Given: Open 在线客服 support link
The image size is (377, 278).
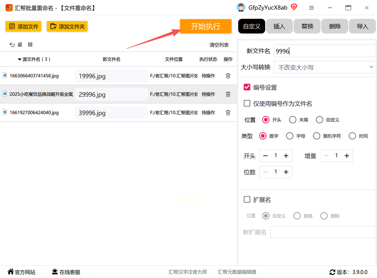Looking at the screenshot, I should tap(66, 272).
